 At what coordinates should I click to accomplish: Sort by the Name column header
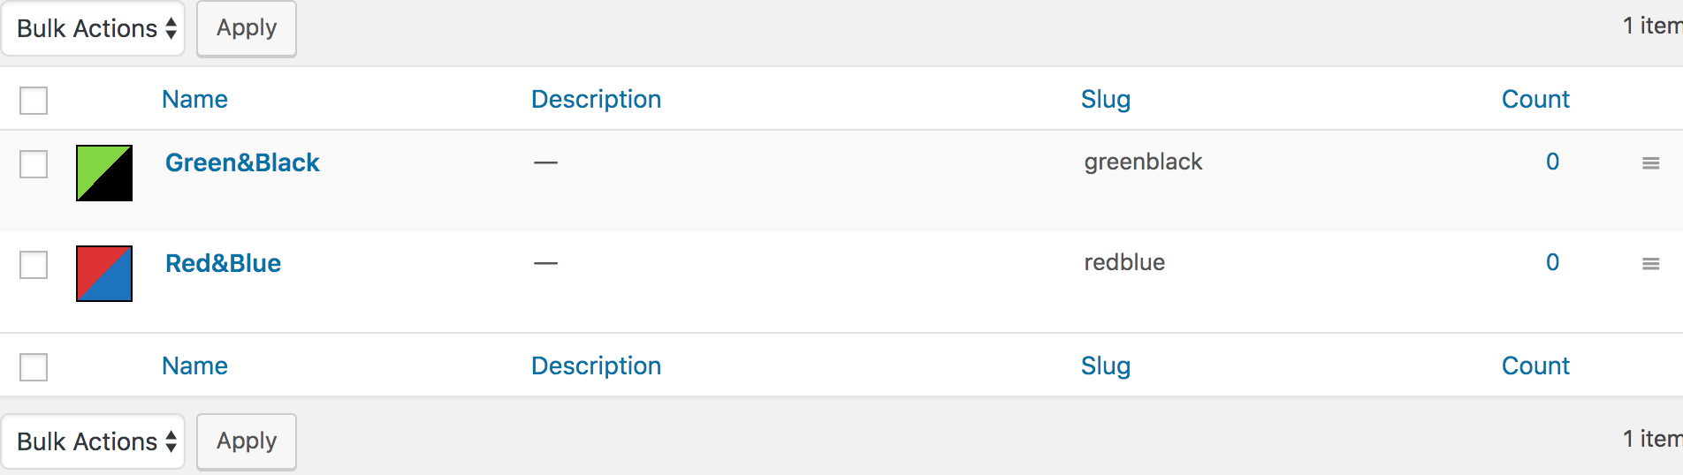click(x=194, y=99)
